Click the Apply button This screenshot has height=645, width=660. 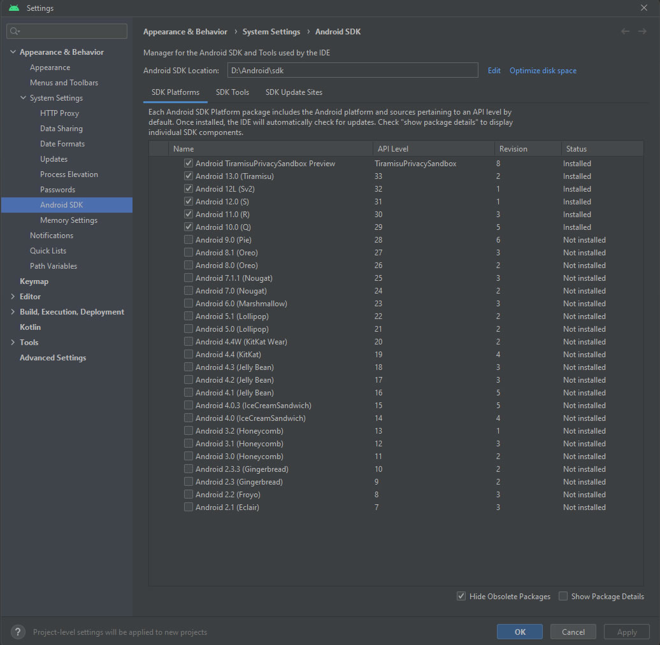point(627,632)
